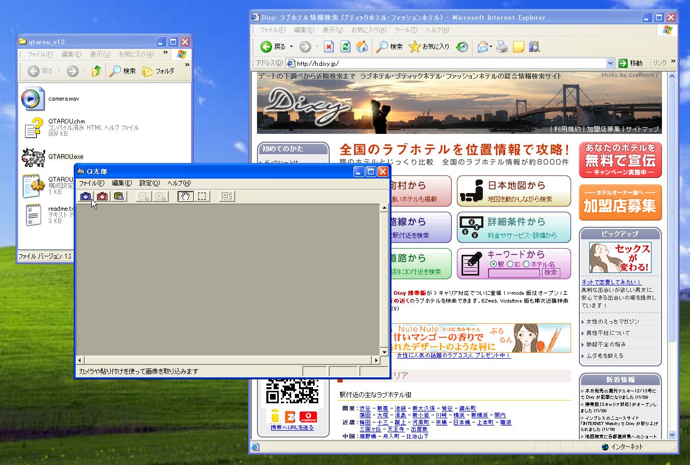Select the dashed rectangle selection tool in Q太郎
Screen dimensions: 690x465
point(202,196)
